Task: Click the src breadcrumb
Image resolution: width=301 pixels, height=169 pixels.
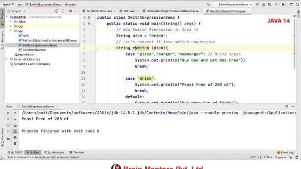Action: (20, 4)
